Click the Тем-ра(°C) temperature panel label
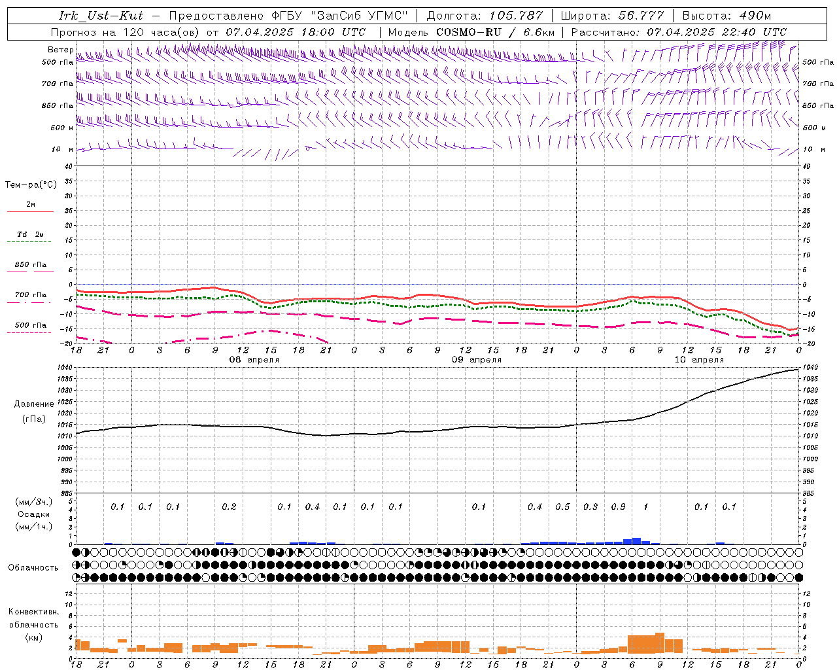This screenshot has height=670, width=837. (x=31, y=185)
